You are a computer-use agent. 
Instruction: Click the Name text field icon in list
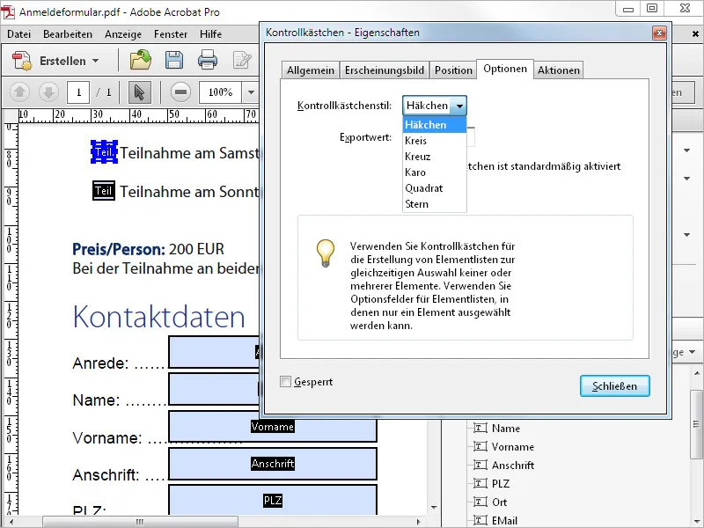point(480,428)
